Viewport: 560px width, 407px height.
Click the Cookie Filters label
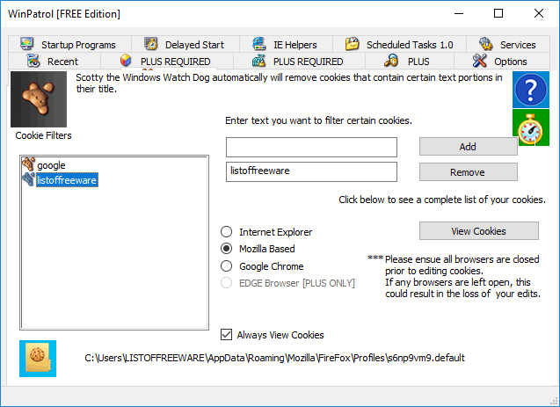pyautogui.click(x=43, y=135)
